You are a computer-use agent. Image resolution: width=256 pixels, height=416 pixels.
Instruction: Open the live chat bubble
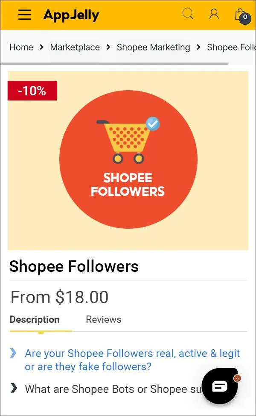coord(219,386)
